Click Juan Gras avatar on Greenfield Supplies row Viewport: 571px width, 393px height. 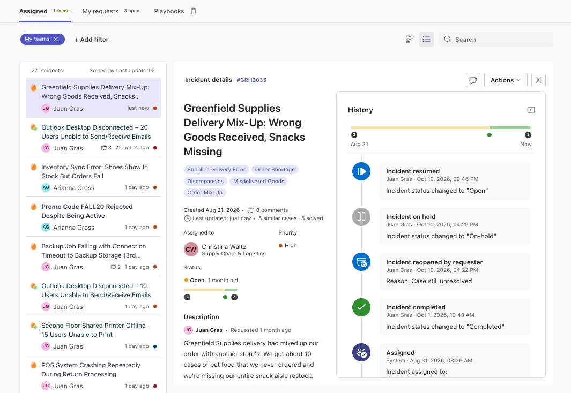coord(46,108)
